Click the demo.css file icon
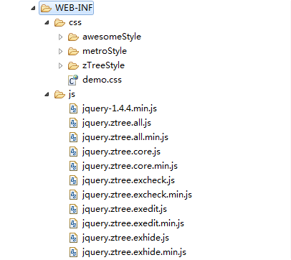The image size is (291, 260). click(x=73, y=80)
